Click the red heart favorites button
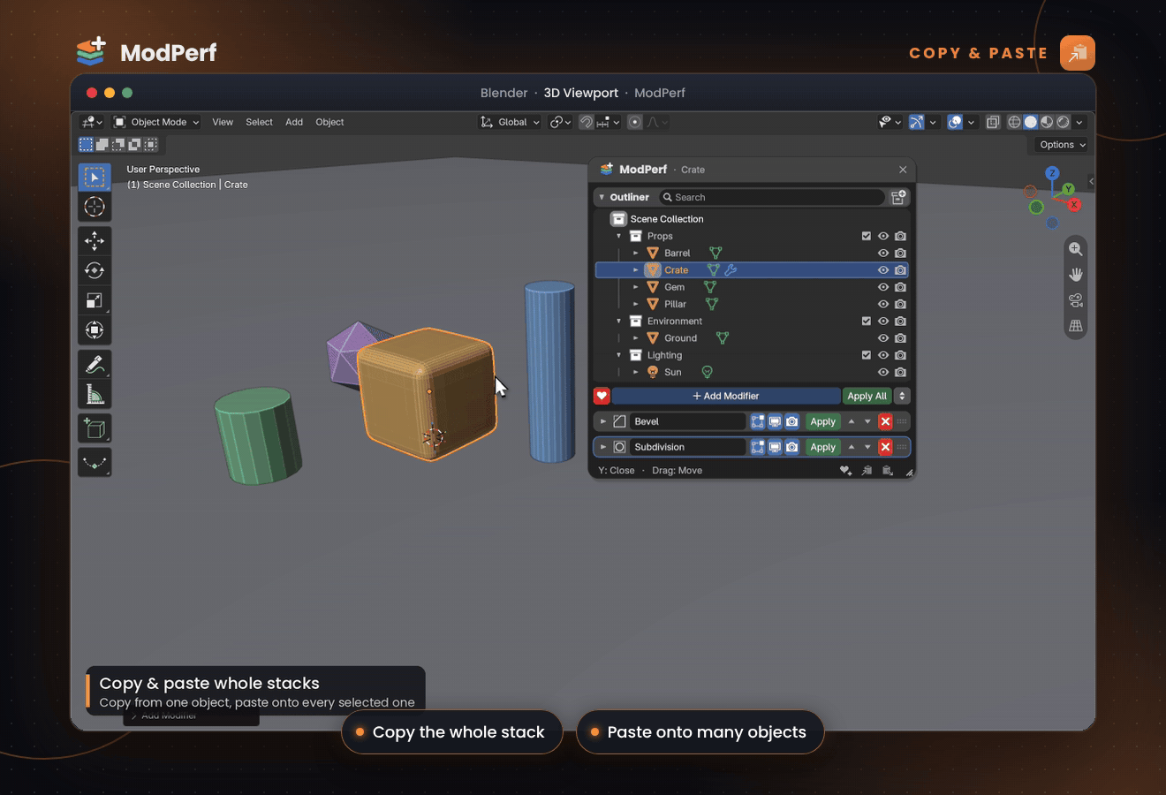Image resolution: width=1166 pixels, height=795 pixels. pyautogui.click(x=602, y=396)
